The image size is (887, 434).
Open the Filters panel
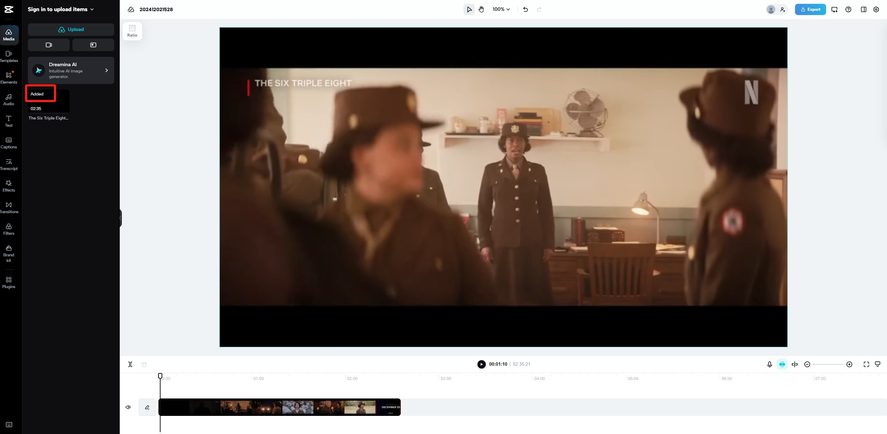(x=9, y=229)
